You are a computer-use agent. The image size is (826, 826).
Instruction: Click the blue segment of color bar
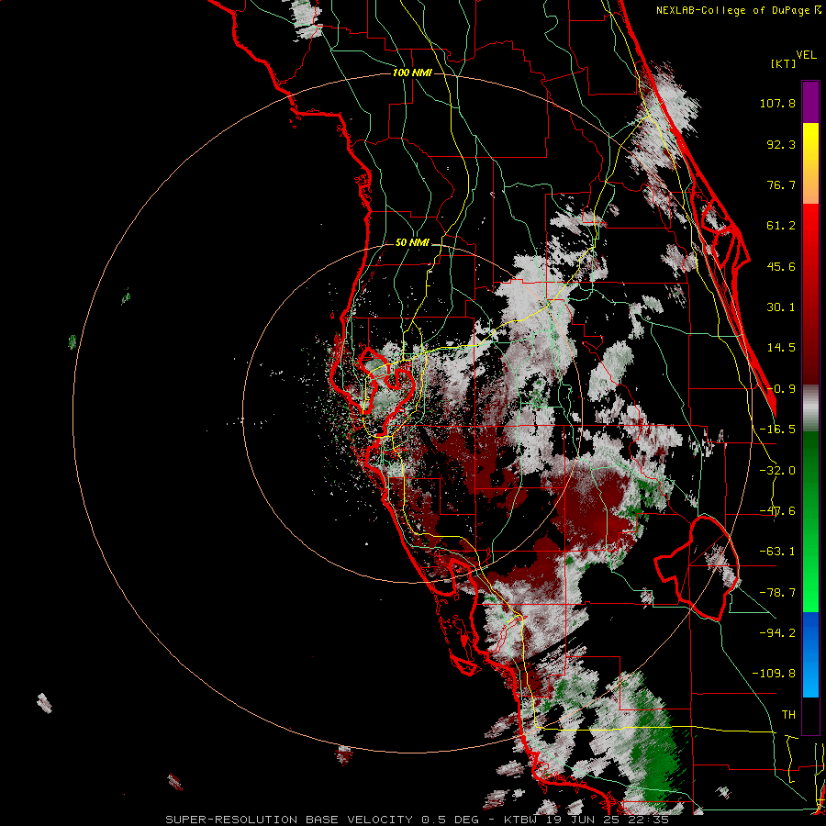(810, 654)
